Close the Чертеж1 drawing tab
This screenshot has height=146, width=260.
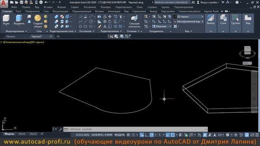[x=51, y=36]
